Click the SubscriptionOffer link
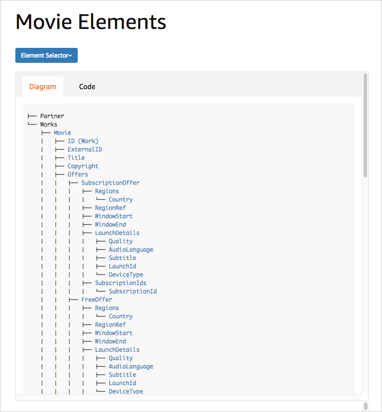 click(x=110, y=183)
